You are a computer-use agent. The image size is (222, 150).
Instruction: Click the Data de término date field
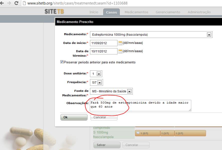tap(104, 51)
